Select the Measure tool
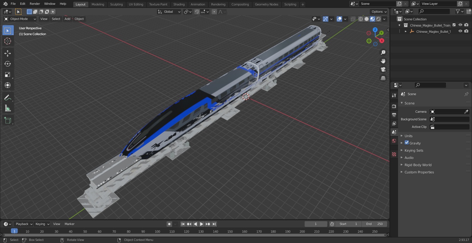This screenshot has width=472, height=243. pos(8,108)
